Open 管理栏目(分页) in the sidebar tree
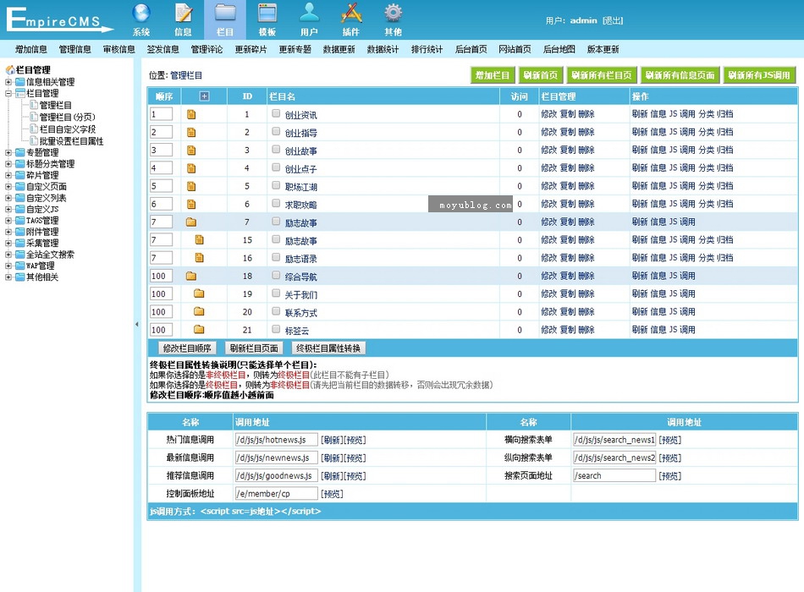This screenshot has width=804, height=592. [x=67, y=117]
